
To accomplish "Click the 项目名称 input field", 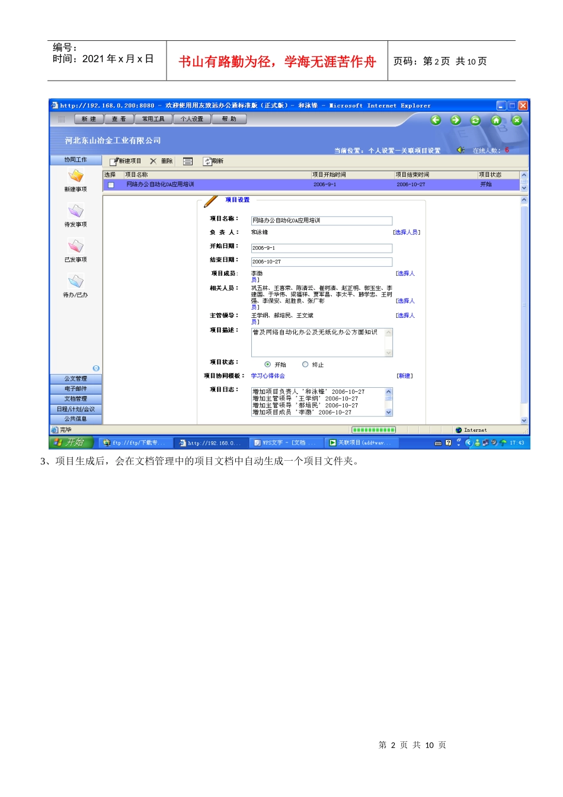I will pyautogui.click(x=322, y=221).
